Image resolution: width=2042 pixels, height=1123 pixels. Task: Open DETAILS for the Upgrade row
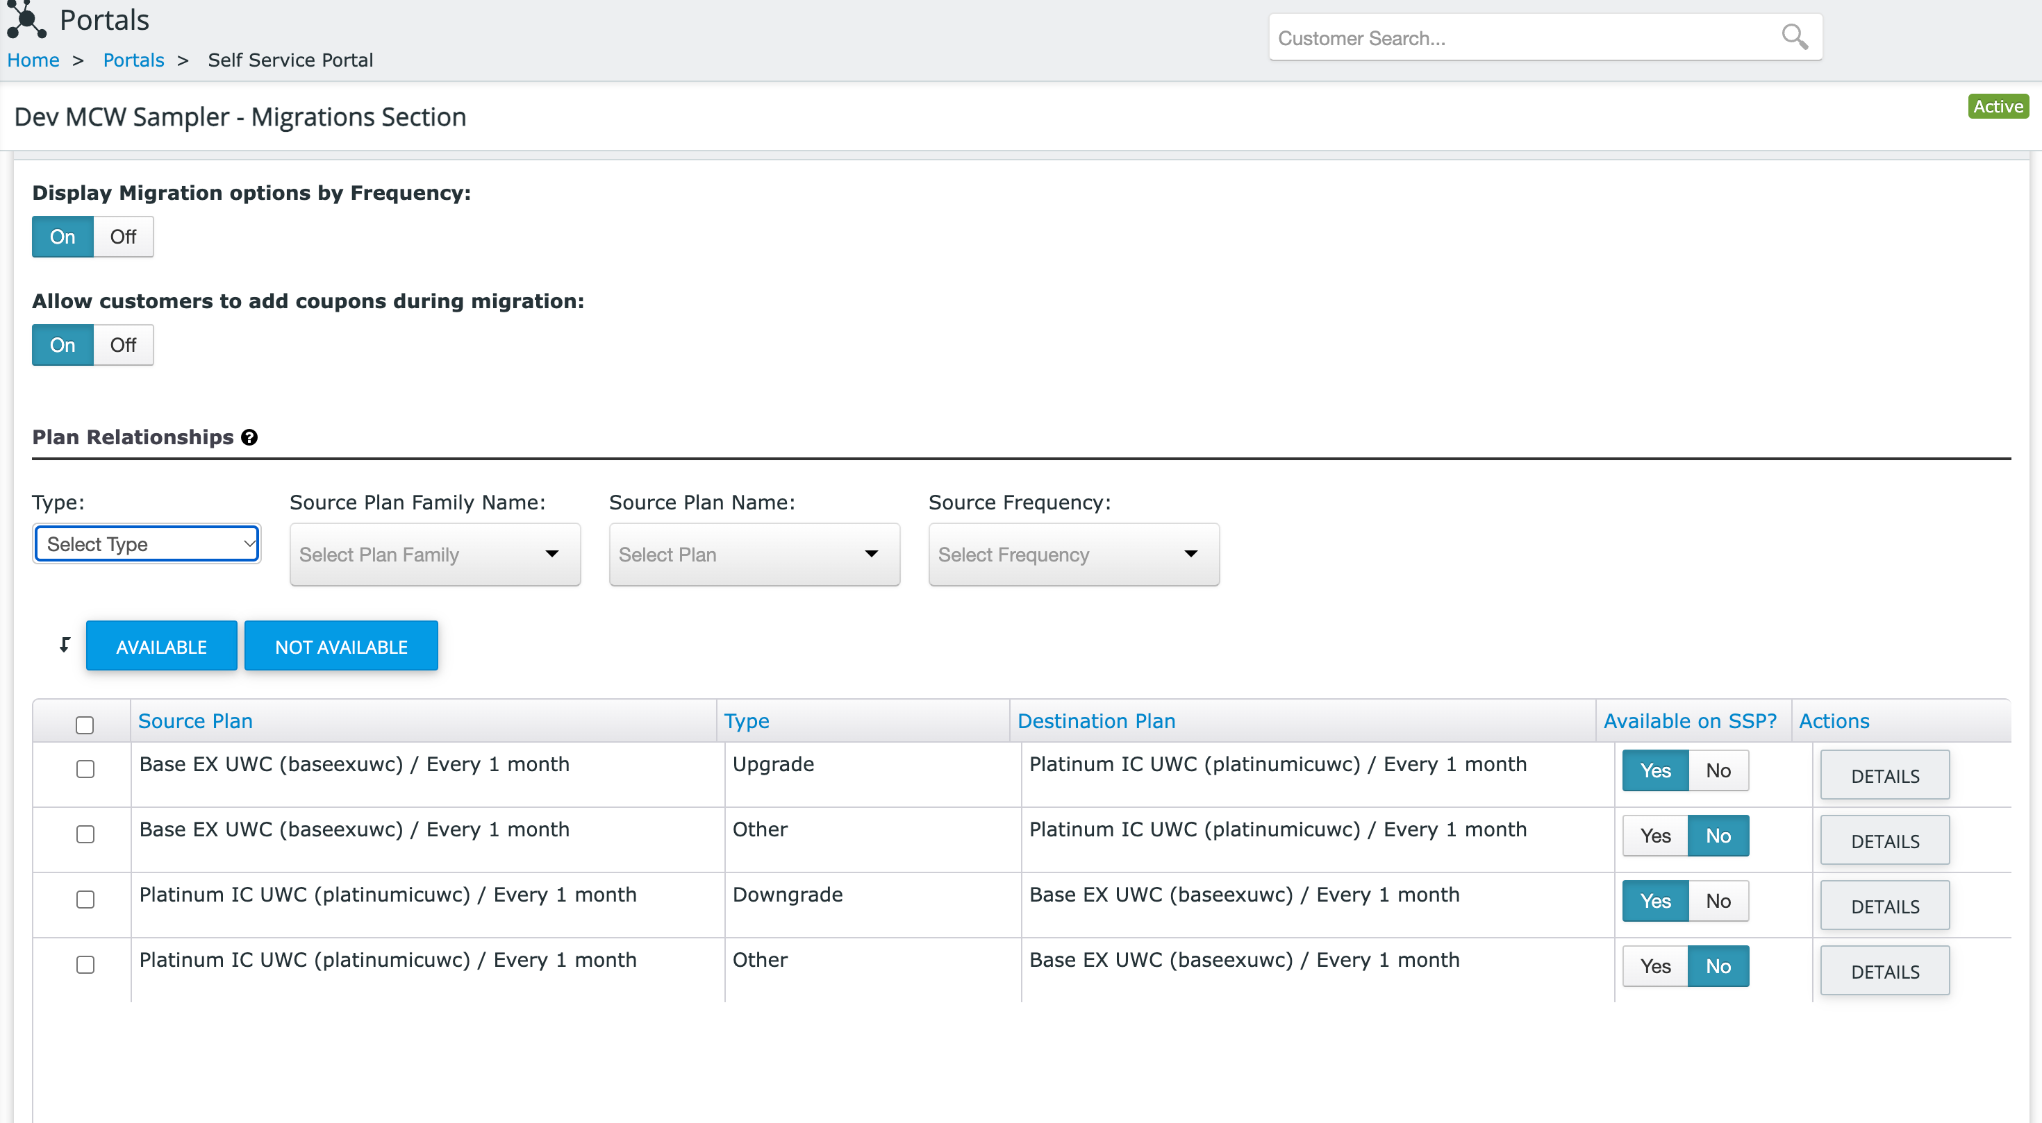(1884, 775)
